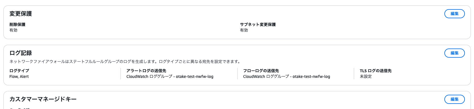Click 有効 value under サブネット変更保護
Screen dimensions: 474x109
244,30
